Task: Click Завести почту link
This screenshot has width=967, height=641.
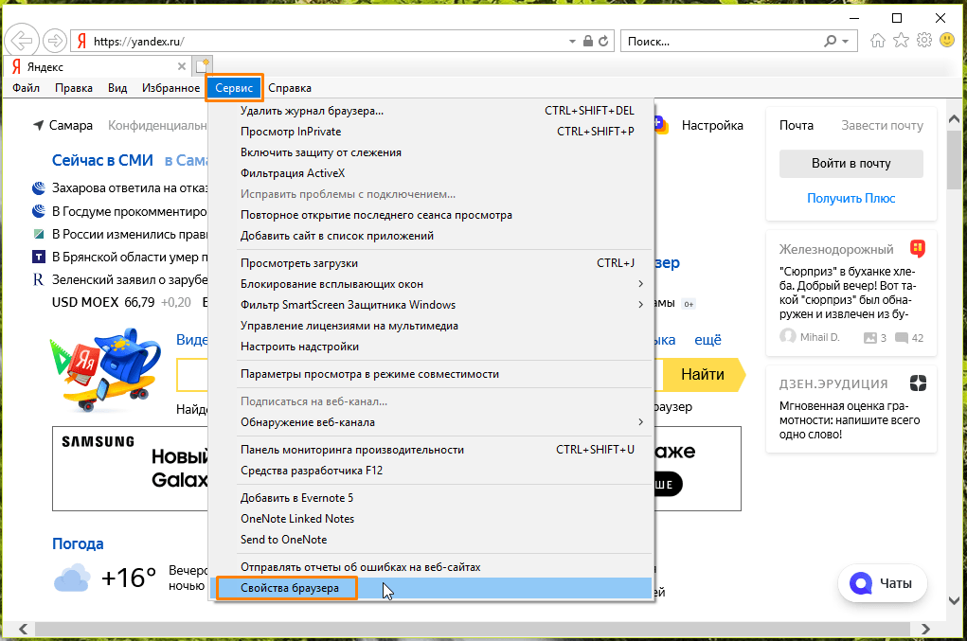Action: pos(882,126)
